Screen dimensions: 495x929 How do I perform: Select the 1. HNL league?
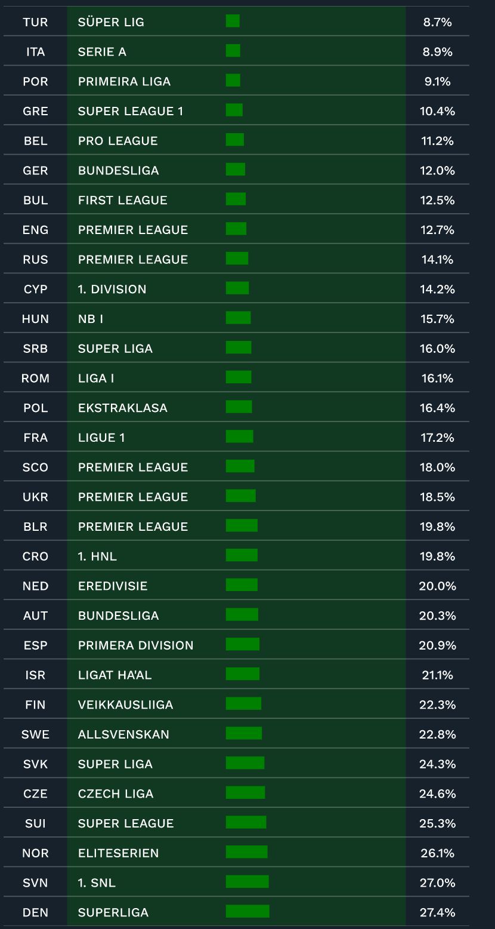click(97, 556)
